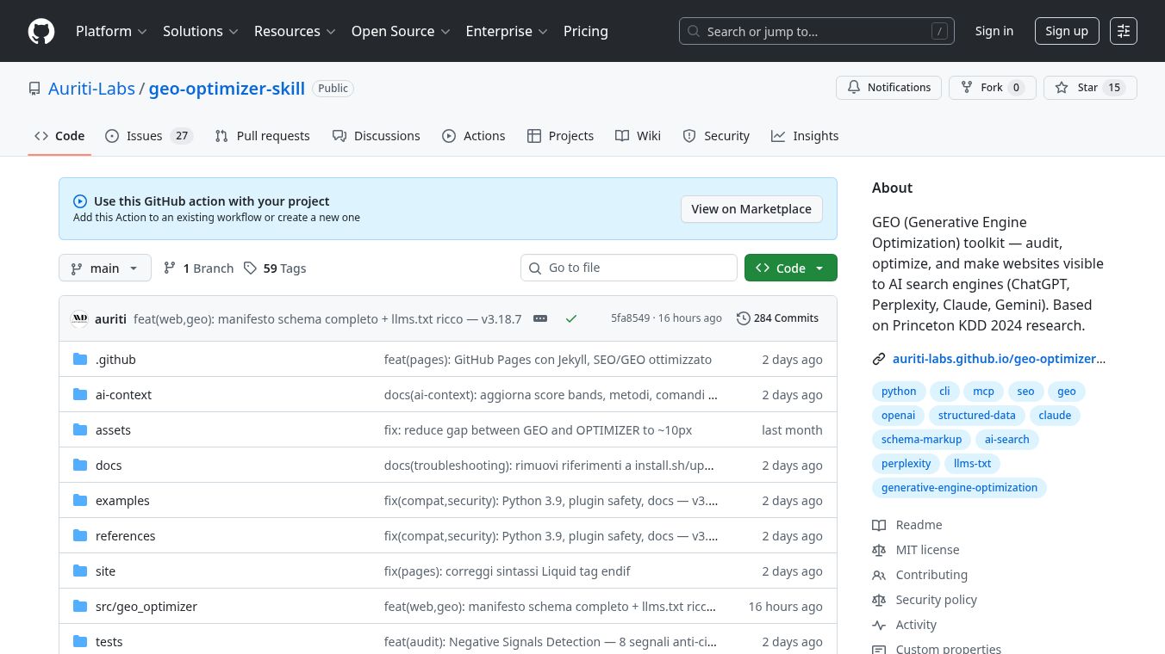Open the Wiki book icon
Viewport: 1165px width, 654px height.
click(x=623, y=136)
